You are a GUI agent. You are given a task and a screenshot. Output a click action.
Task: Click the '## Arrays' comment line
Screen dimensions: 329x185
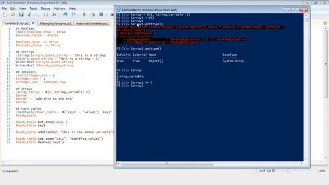point(24,89)
